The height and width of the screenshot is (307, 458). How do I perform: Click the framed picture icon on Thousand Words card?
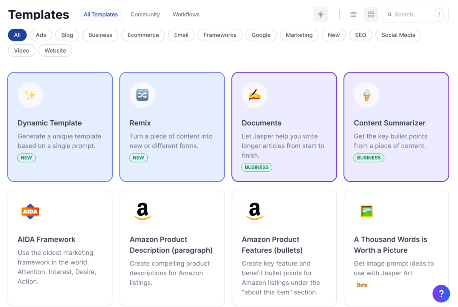[x=366, y=212]
